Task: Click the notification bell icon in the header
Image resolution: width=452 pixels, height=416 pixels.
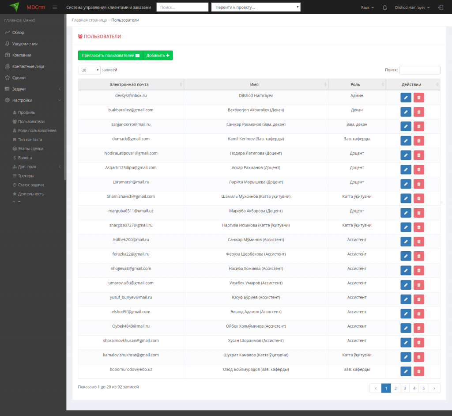Action: click(x=384, y=8)
